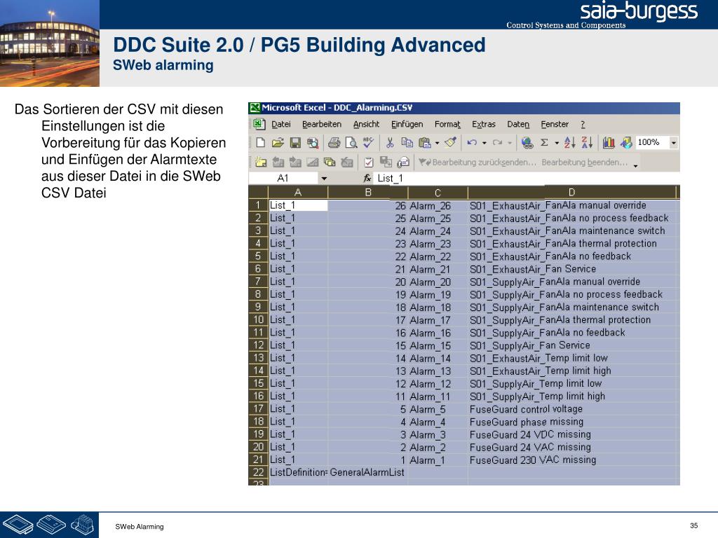Expand reviewing toolbar options arrow
The height and width of the screenshot is (538, 718).
point(635,165)
